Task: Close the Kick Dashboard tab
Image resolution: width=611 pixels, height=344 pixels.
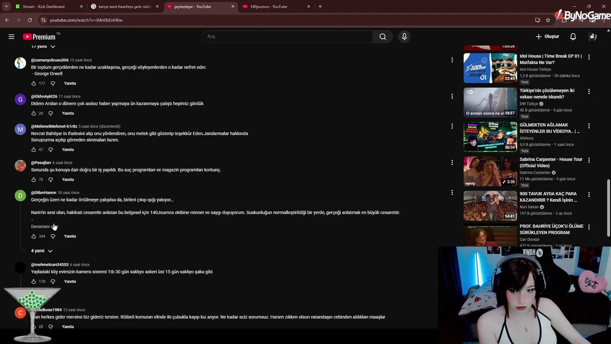Action: pos(81,6)
